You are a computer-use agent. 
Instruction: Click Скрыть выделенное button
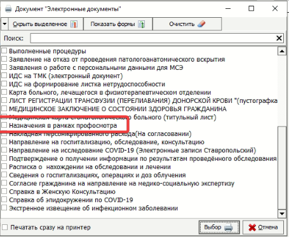[x=46, y=24]
